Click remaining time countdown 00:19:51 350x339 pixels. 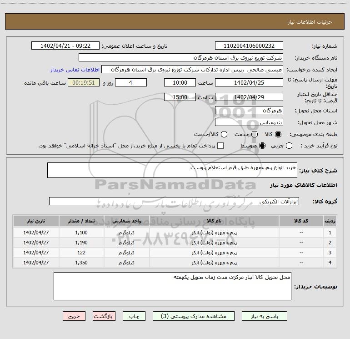tap(84, 82)
